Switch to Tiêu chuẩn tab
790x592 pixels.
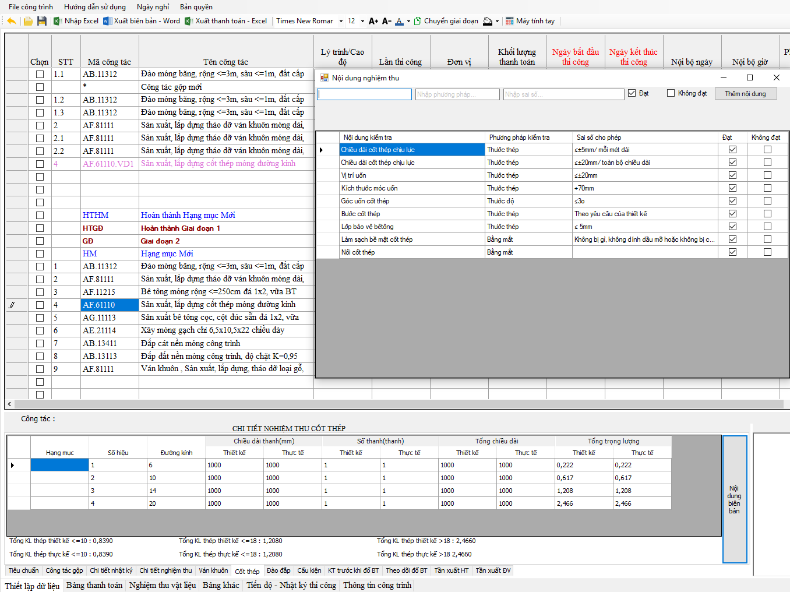[23, 570]
